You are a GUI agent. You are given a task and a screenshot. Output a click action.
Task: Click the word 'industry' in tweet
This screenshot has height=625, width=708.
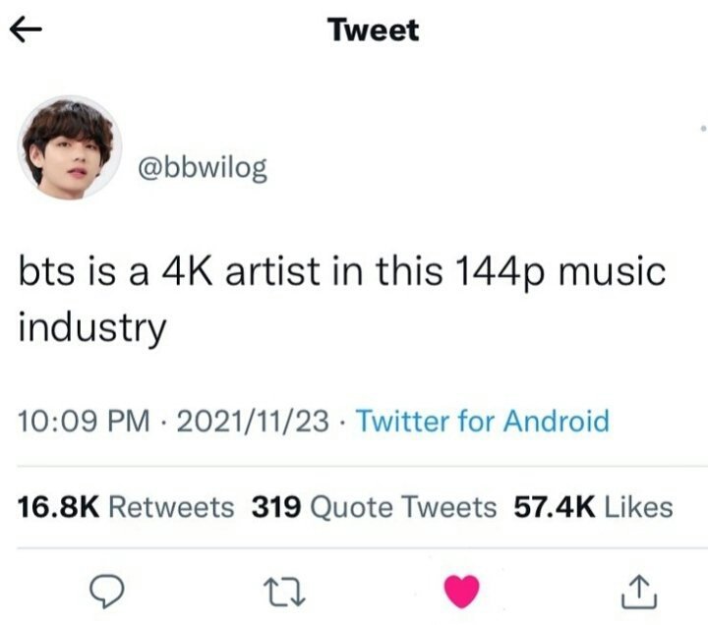point(92,328)
